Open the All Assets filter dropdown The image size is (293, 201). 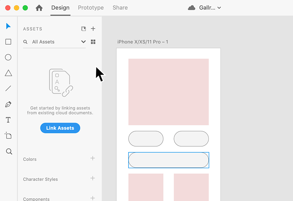coord(84,42)
